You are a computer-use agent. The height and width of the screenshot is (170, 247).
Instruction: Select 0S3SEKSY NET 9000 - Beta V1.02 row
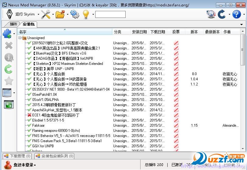click(x=71, y=89)
